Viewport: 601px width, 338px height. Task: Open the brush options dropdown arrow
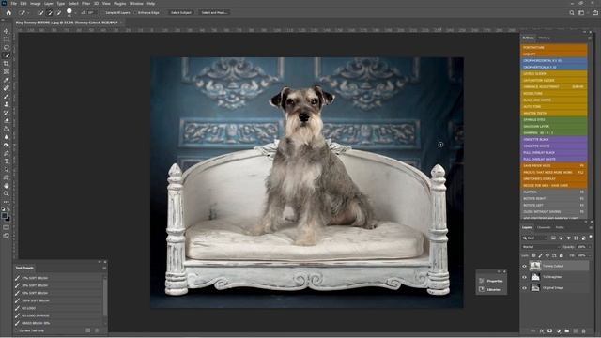75,13
